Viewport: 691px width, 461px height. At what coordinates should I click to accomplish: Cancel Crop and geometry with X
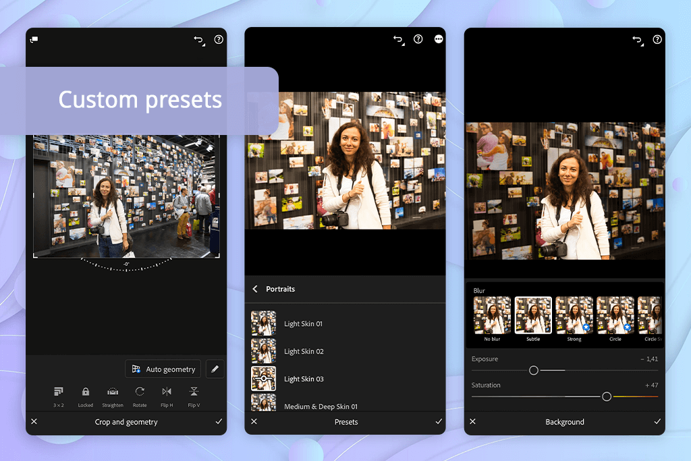tap(34, 421)
